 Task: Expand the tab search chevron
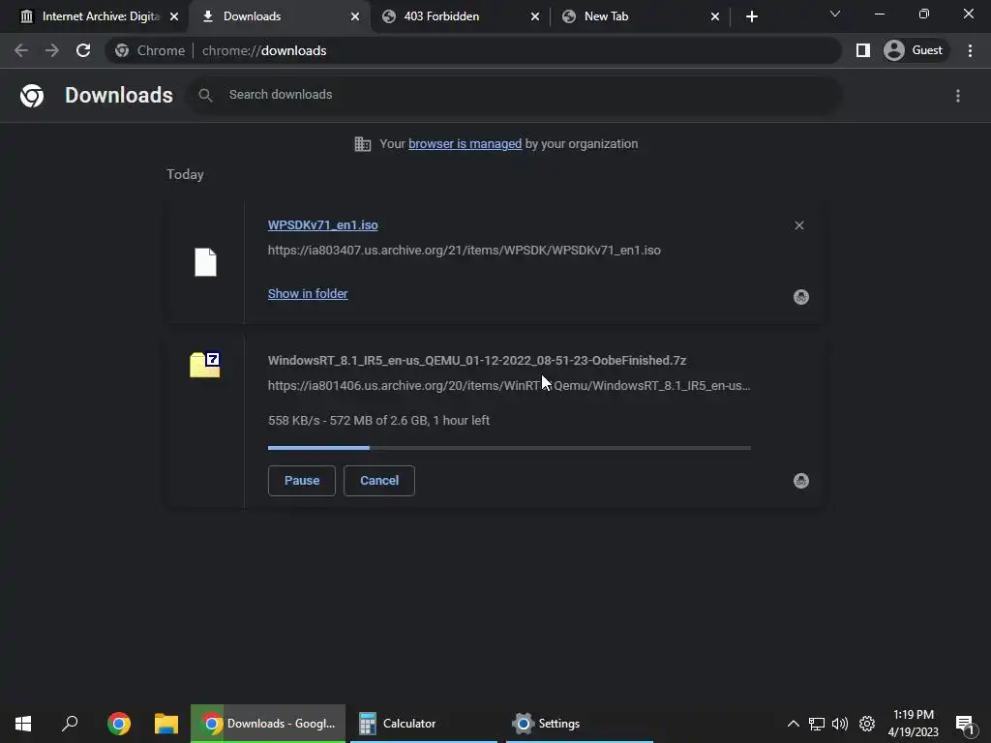tap(835, 14)
